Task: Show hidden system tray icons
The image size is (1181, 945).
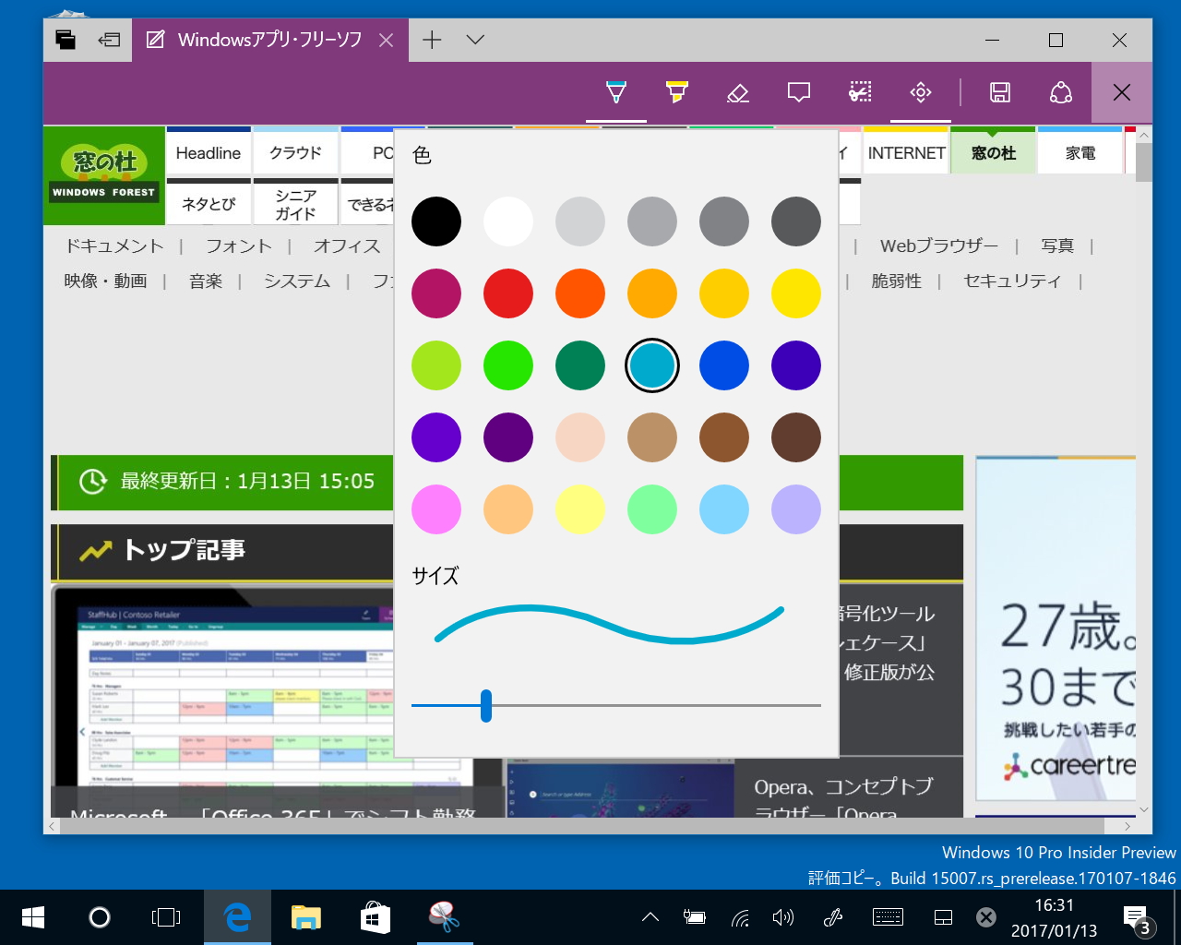Action: [650, 916]
